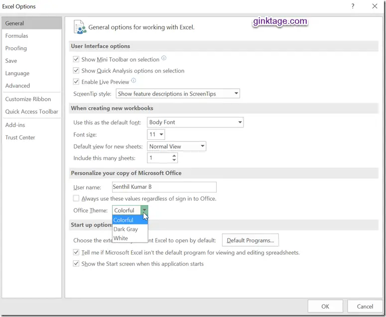Viewport: 386px width, 317px height.
Task: Open the Help question mark button
Action: pos(353,6)
